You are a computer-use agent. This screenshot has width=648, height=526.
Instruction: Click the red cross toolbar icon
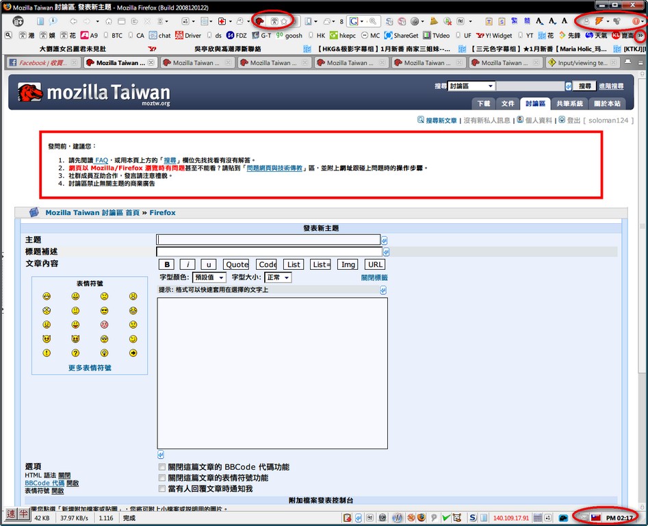222,21
